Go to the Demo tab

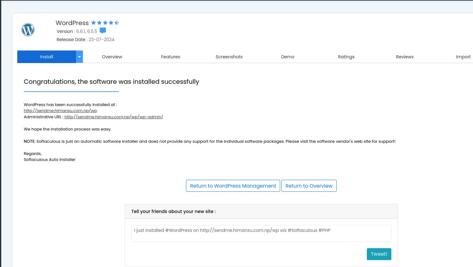(288, 57)
